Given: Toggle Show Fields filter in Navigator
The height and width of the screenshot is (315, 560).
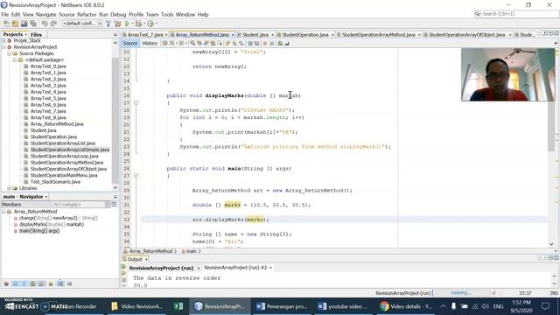Looking at the screenshot, I should [16, 283].
